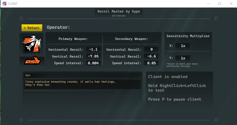
Task: Click the orange Ash name logo
Action: coord(32,61)
